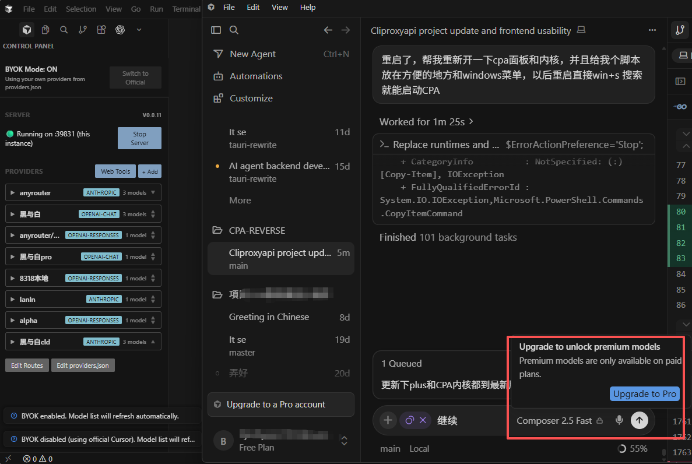Click the GO icon on the right strip
Viewport: 692px width, 464px height.
680,107
